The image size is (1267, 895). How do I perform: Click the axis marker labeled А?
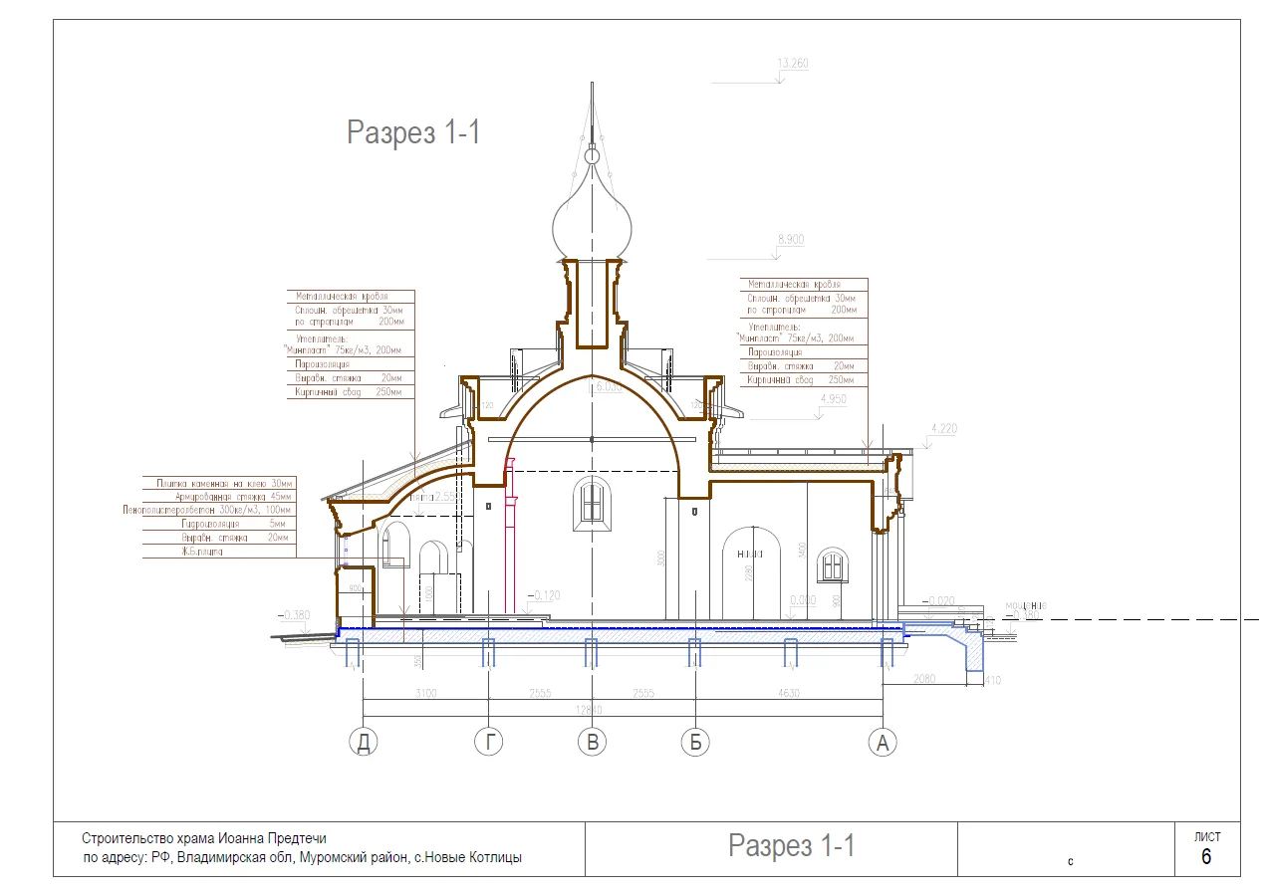click(881, 742)
